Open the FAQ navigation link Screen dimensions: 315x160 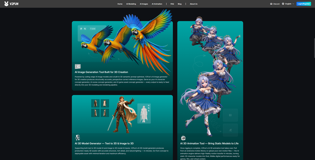[172, 4]
